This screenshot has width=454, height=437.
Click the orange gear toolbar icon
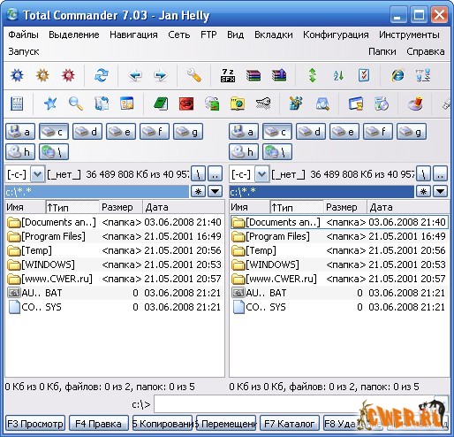[42, 75]
